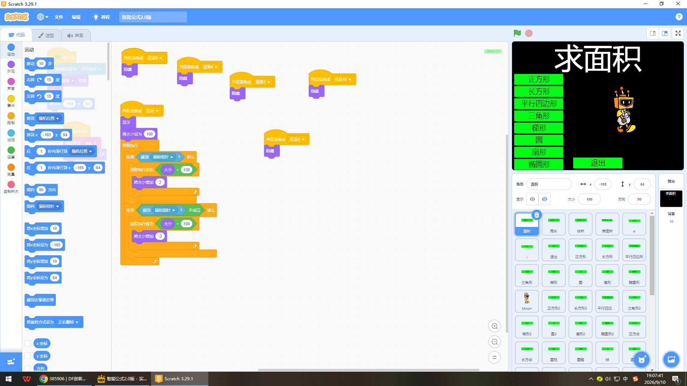
Task: Switch to the 声音 sounds tab
Action: tap(75, 35)
